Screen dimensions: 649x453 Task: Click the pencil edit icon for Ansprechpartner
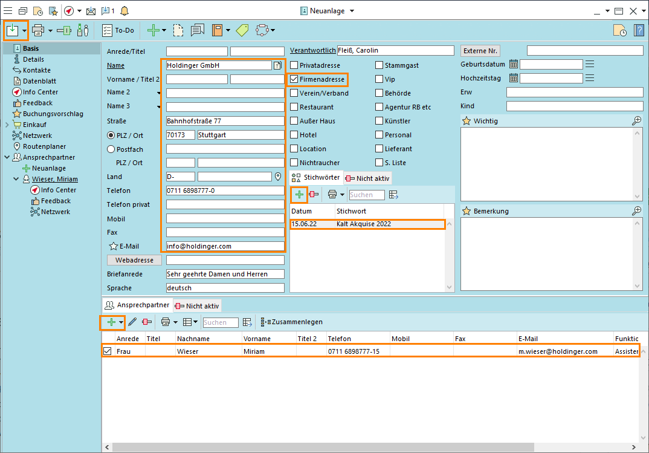[132, 322]
